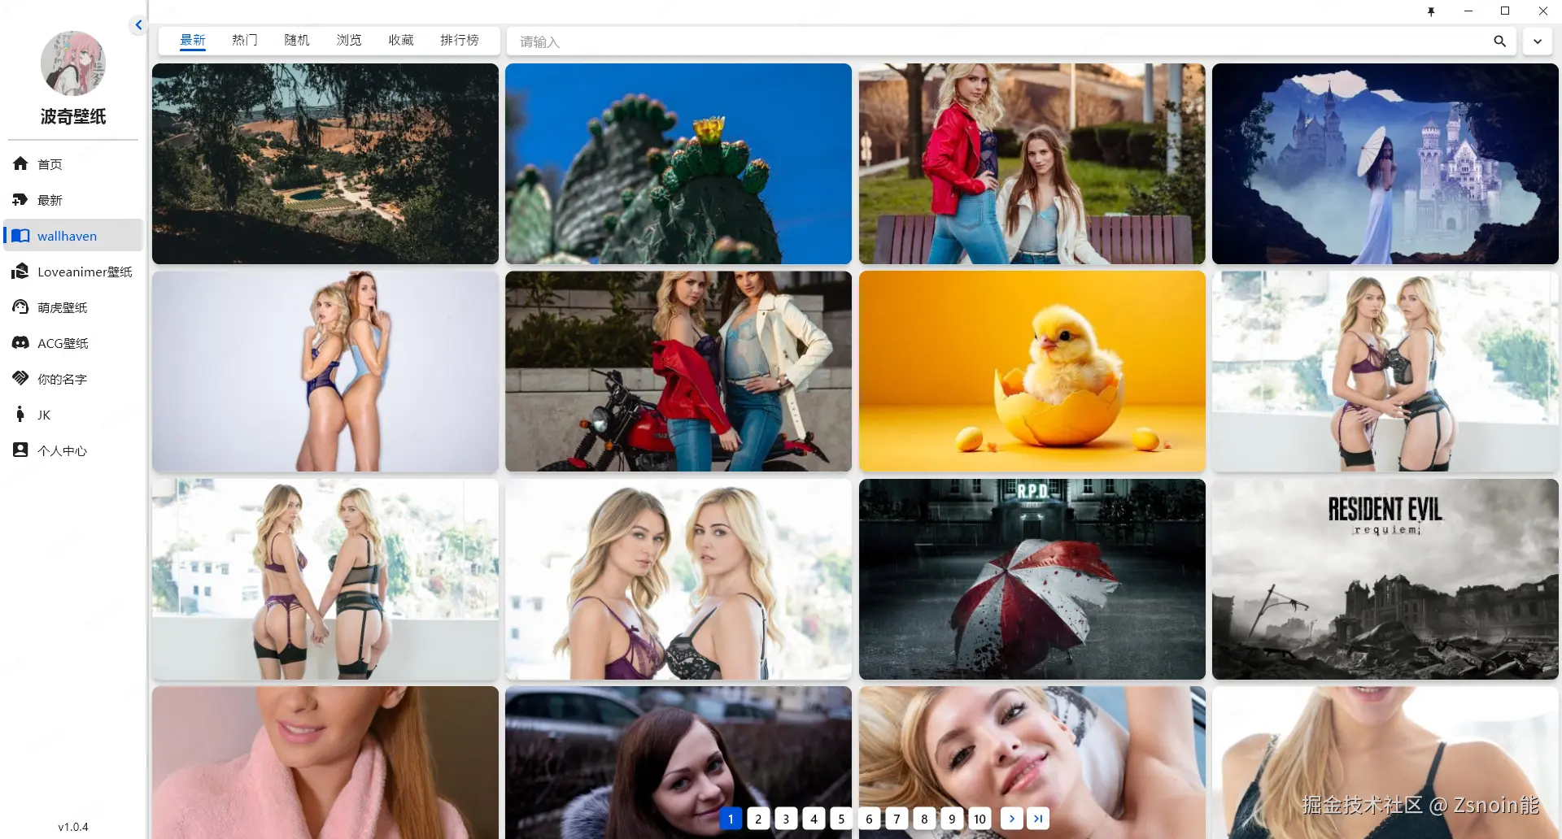Go to page 1
This screenshot has width=1562, height=839.
(x=731, y=819)
